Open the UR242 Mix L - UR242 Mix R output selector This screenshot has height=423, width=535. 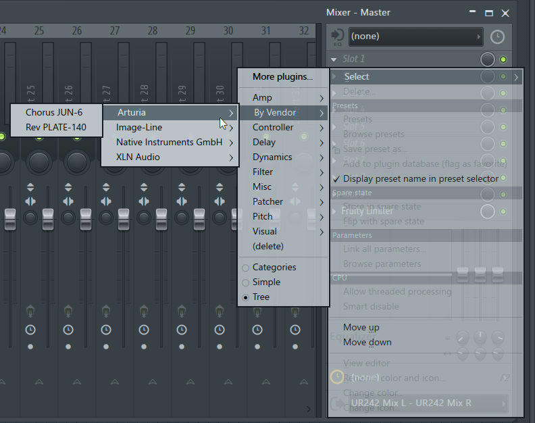point(428,403)
